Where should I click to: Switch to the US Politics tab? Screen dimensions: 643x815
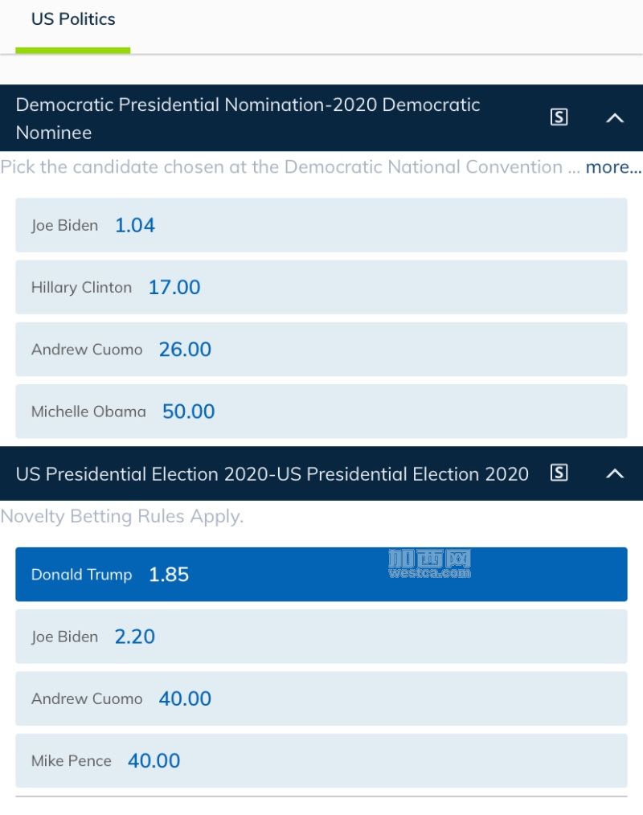coord(73,19)
